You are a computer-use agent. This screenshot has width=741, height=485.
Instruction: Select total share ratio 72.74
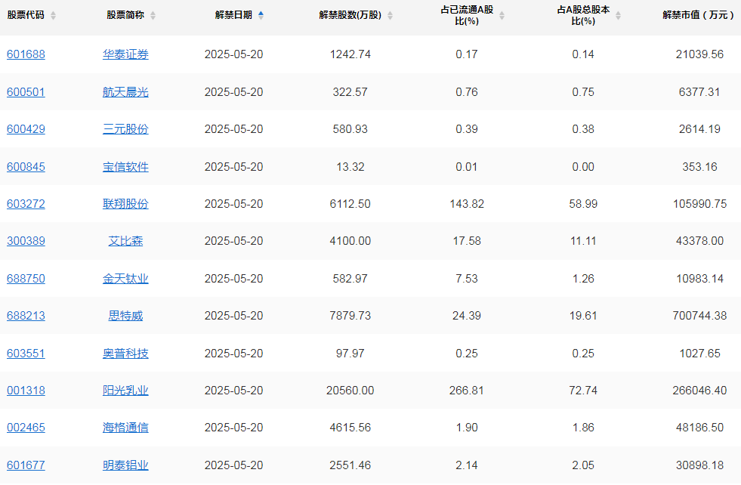click(583, 391)
